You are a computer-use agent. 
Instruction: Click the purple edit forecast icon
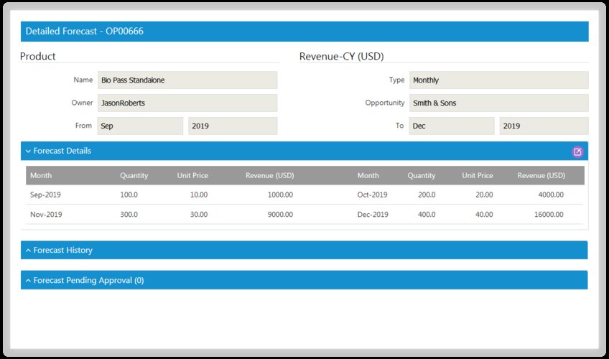point(577,151)
